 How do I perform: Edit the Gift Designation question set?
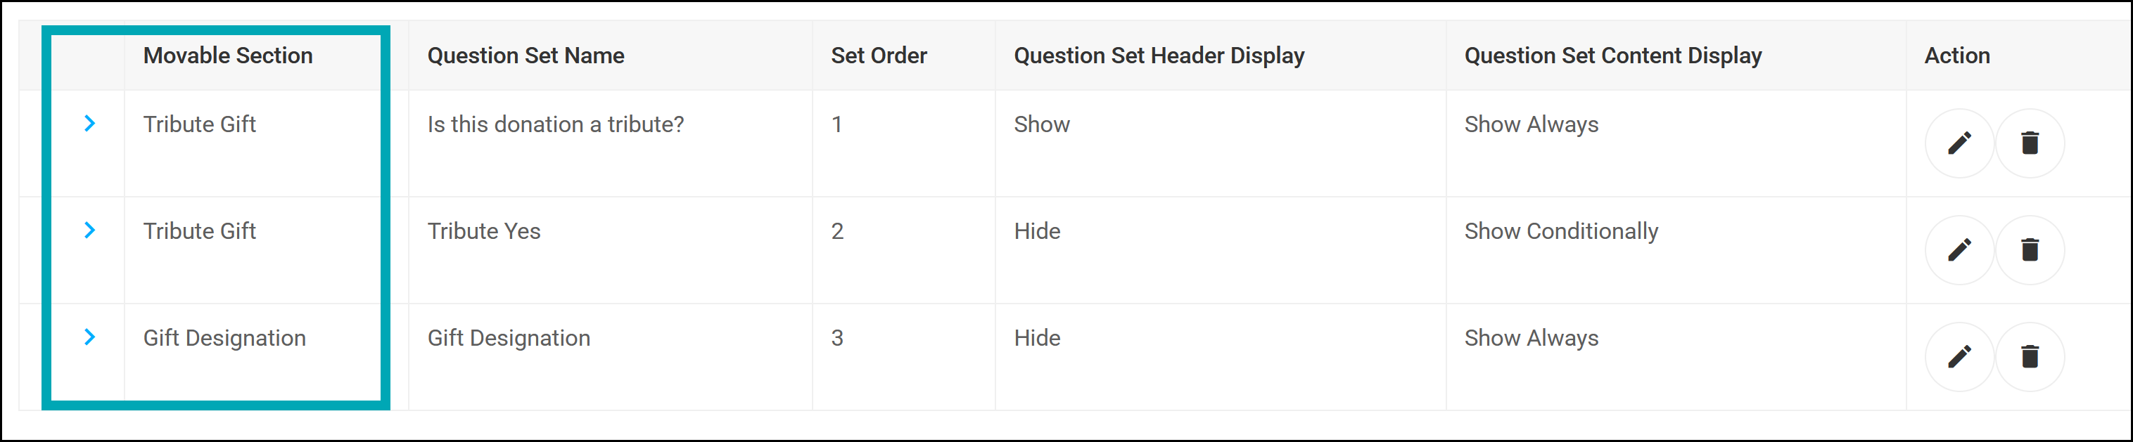(x=1959, y=357)
